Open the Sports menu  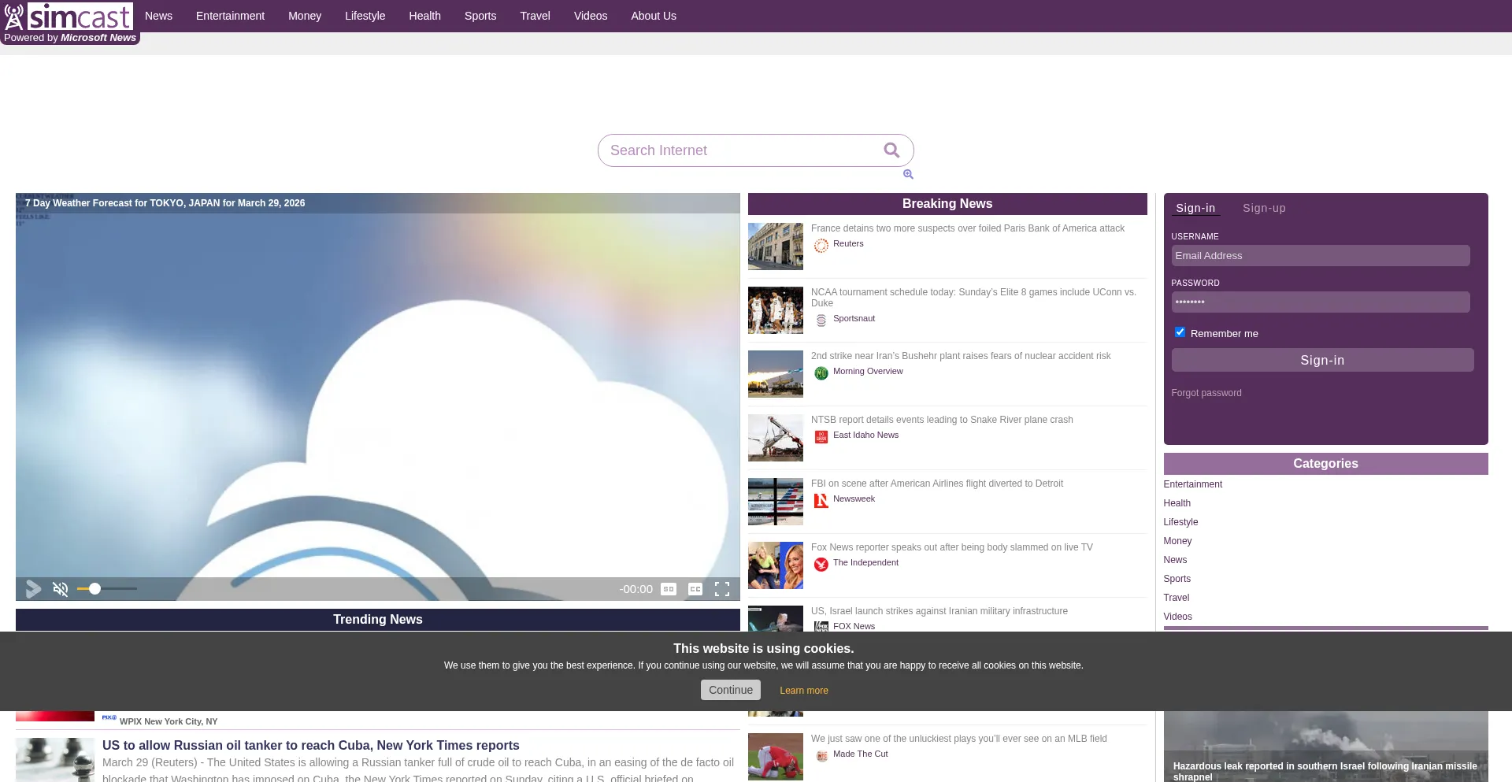click(x=480, y=16)
